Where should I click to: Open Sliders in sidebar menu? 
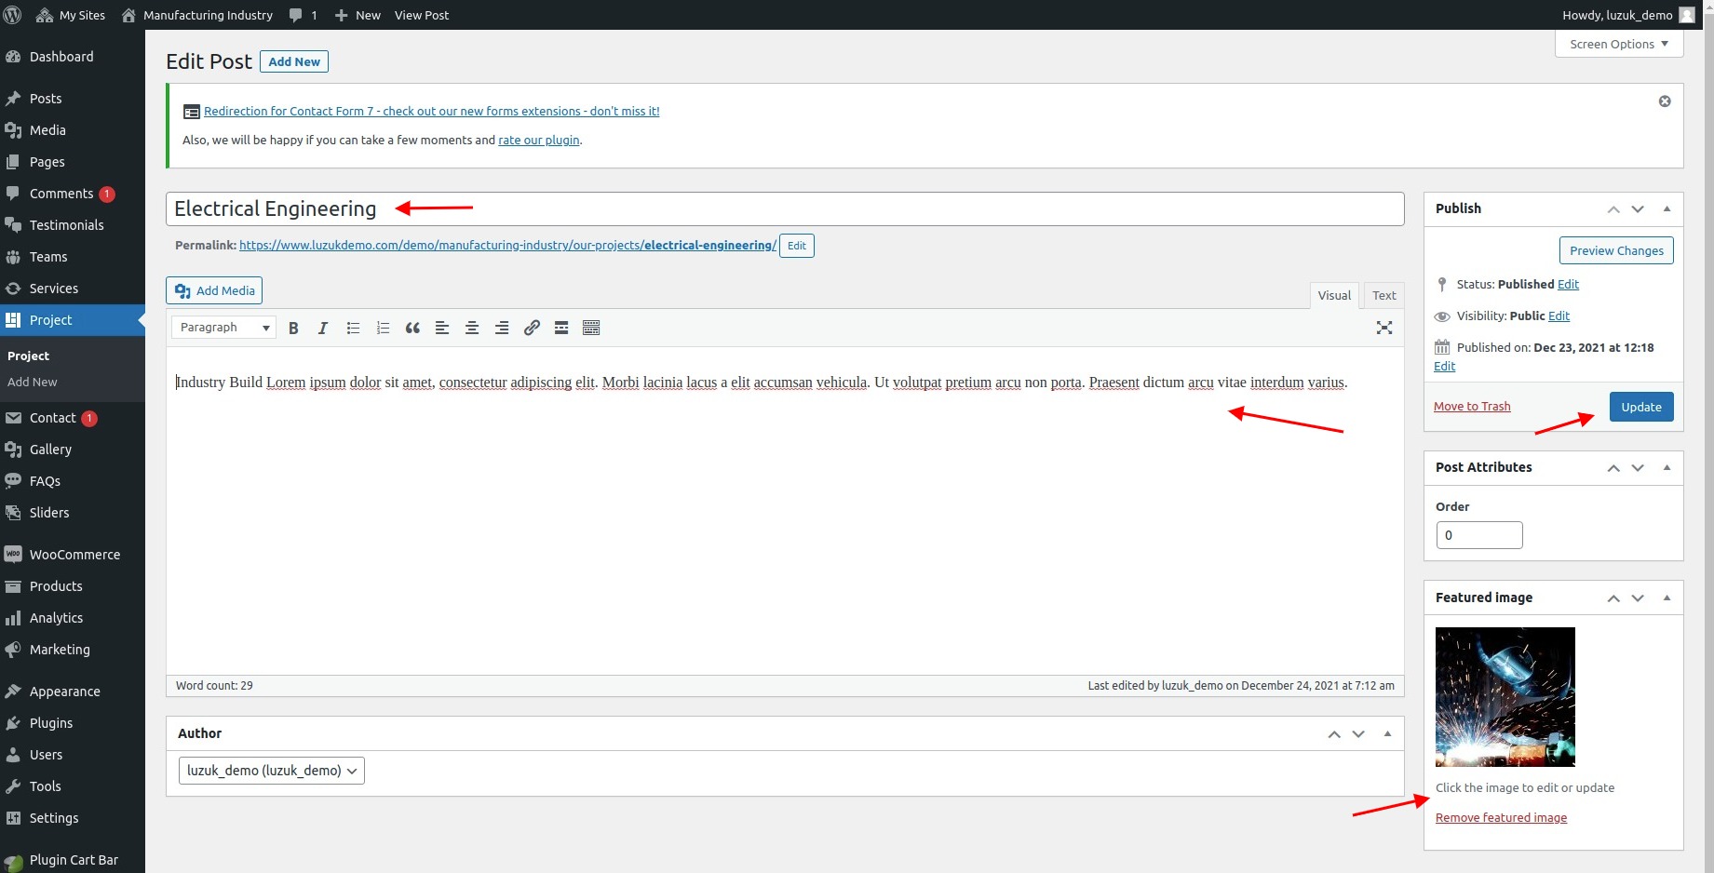pos(73,513)
